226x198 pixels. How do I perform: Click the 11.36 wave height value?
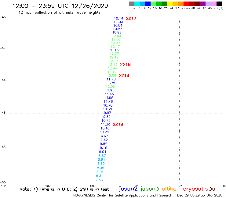105,124
